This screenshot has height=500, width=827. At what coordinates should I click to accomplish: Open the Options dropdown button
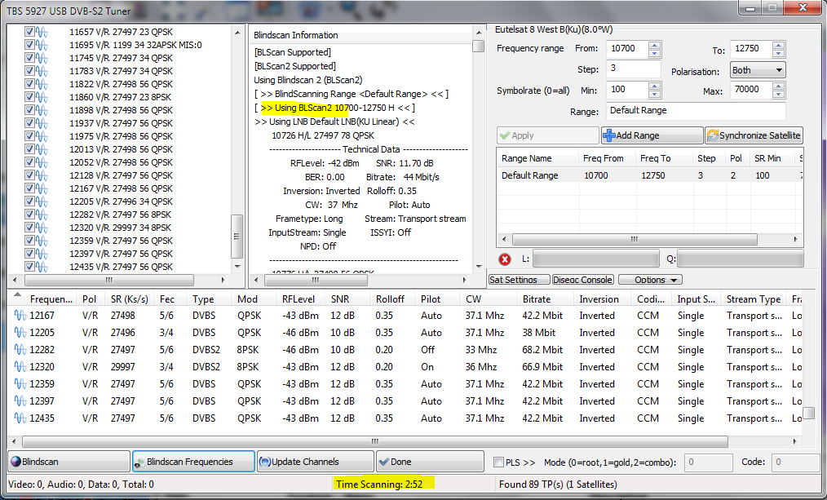point(650,280)
